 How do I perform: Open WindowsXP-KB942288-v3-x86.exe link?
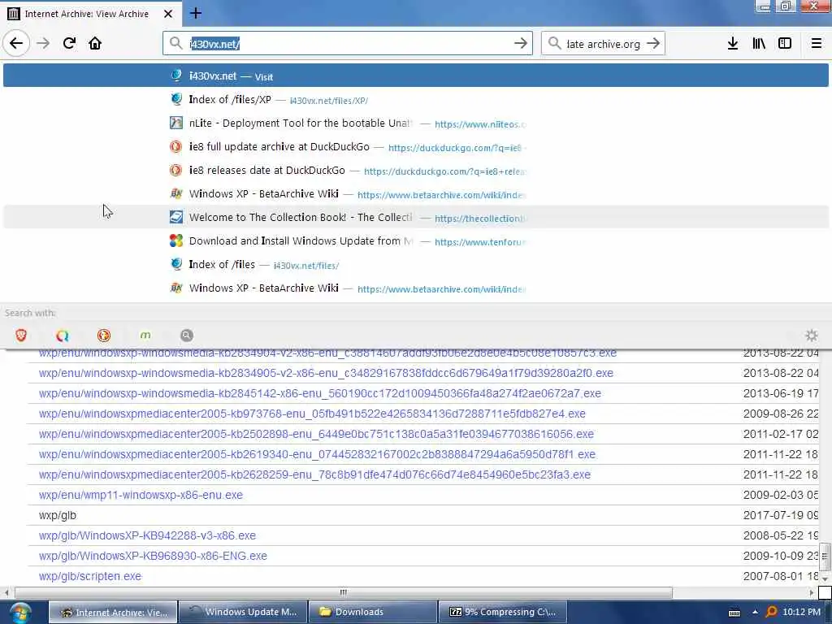pyautogui.click(x=147, y=535)
